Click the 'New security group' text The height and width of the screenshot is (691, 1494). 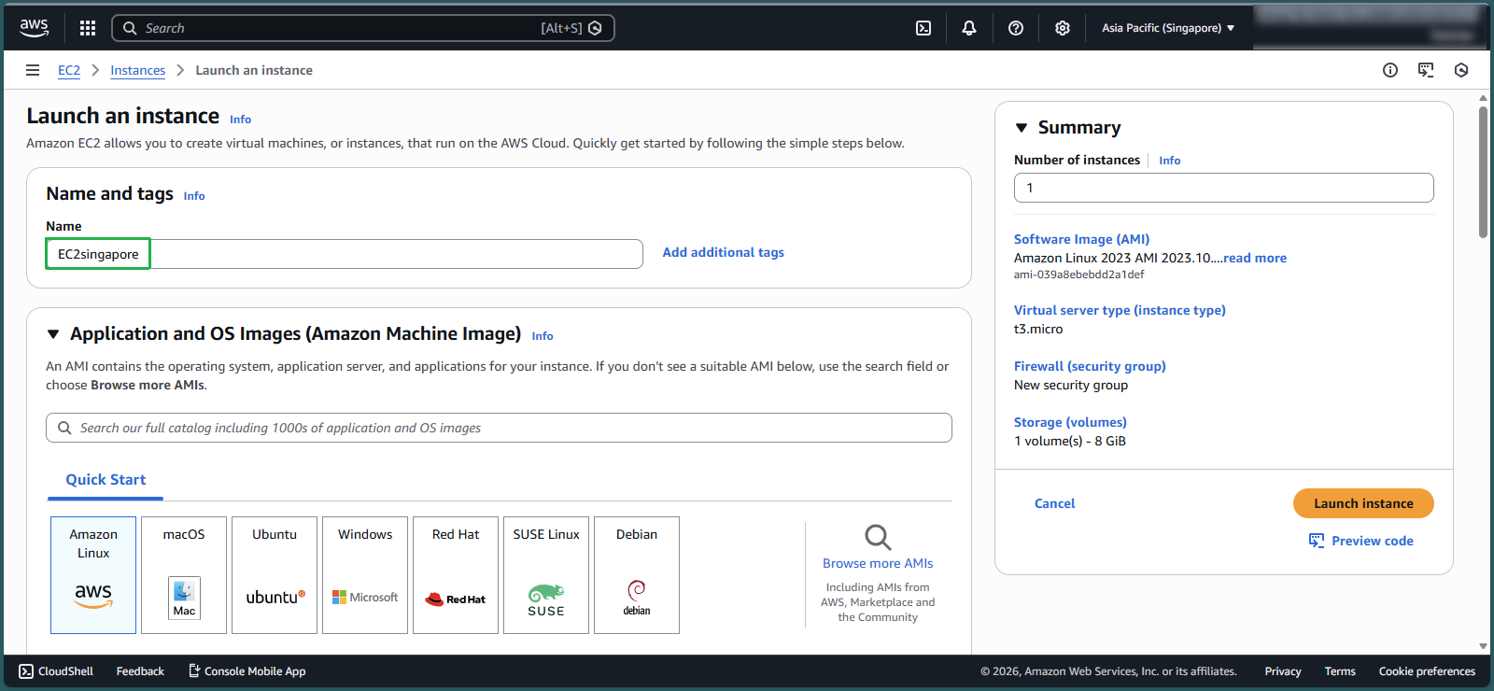(1071, 385)
